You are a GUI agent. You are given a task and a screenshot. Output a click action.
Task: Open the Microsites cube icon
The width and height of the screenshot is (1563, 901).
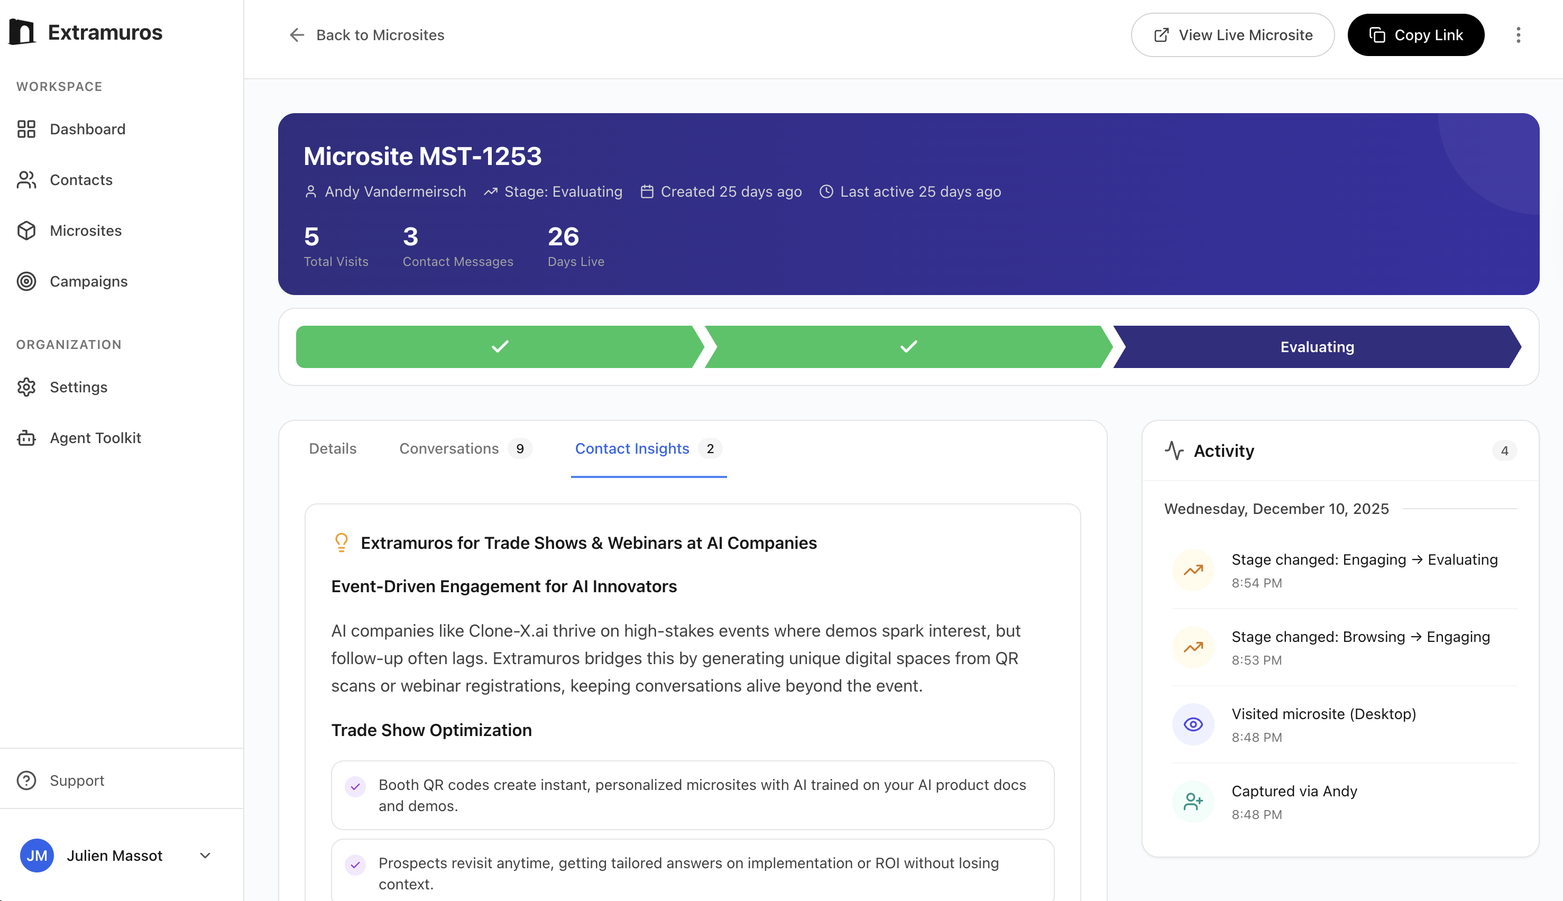tap(26, 230)
